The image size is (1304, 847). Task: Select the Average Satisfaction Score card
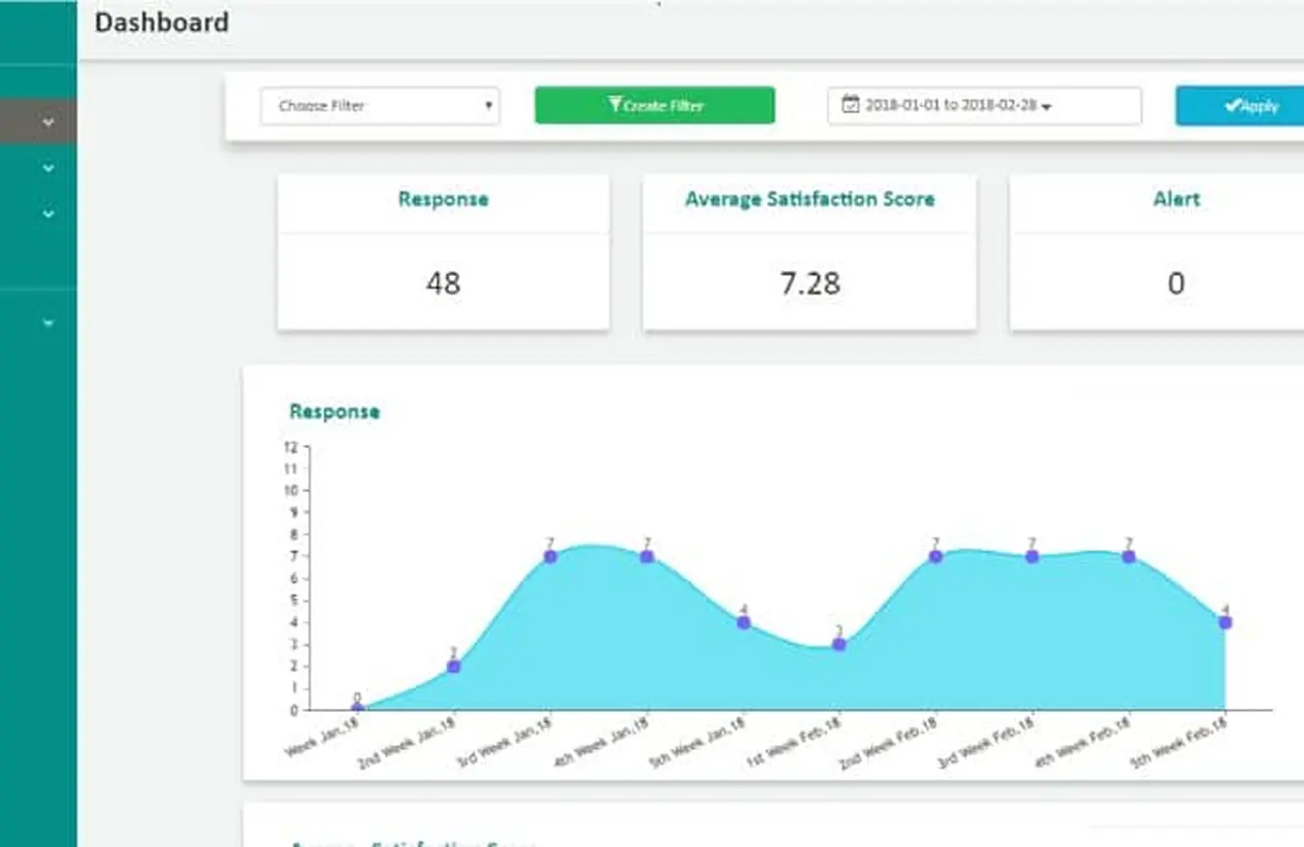809,253
